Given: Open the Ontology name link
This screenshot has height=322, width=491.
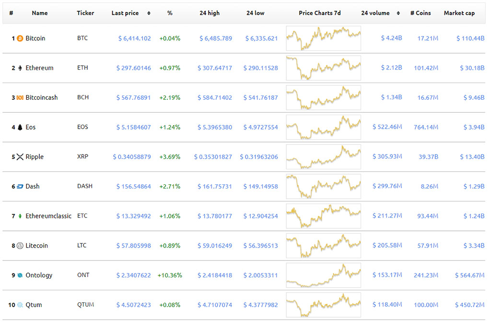Looking at the screenshot, I should pyautogui.click(x=39, y=275).
